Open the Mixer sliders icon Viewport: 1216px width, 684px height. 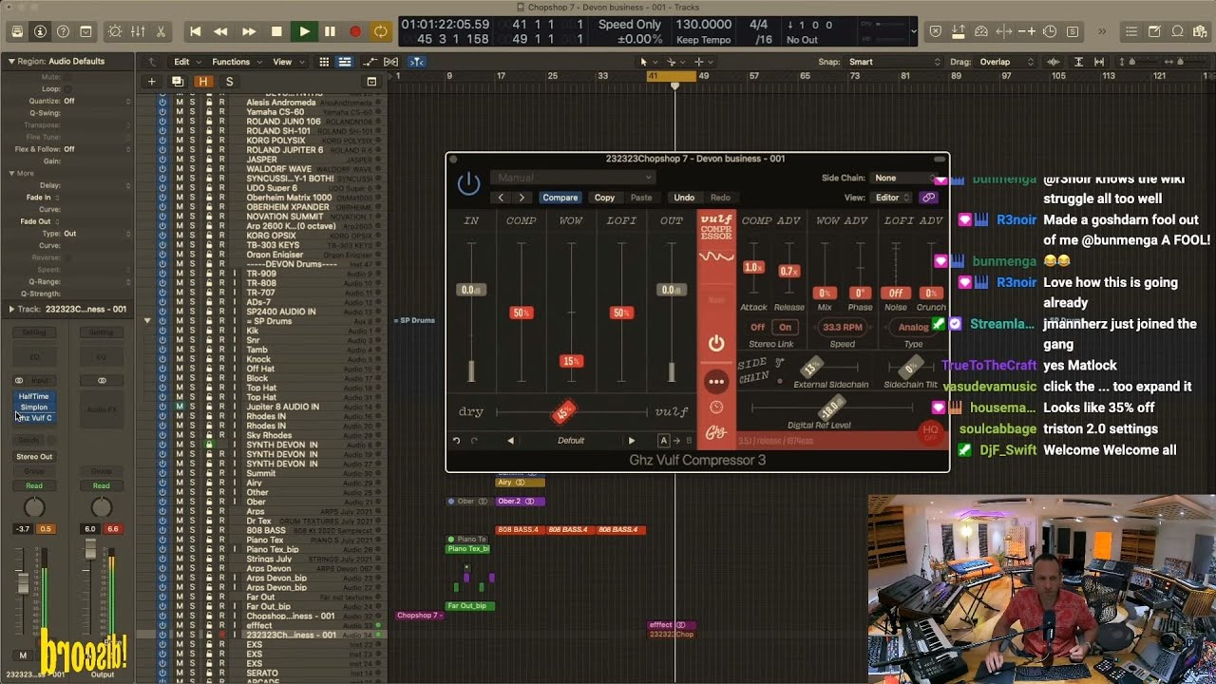pos(138,31)
